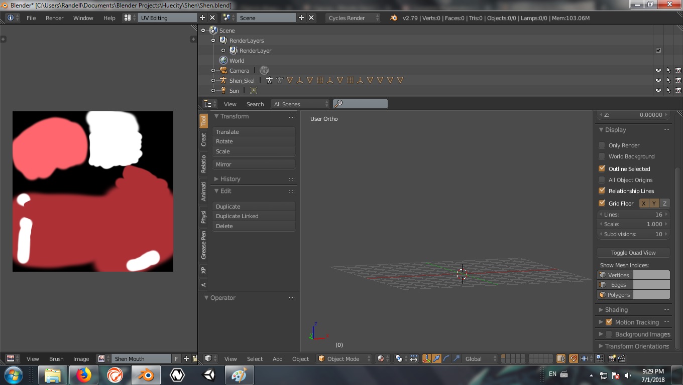The width and height of the screenshot is (683, 385).
Task: Toggle Camera selectability arrow icon
Action: [x=668, y=70]
